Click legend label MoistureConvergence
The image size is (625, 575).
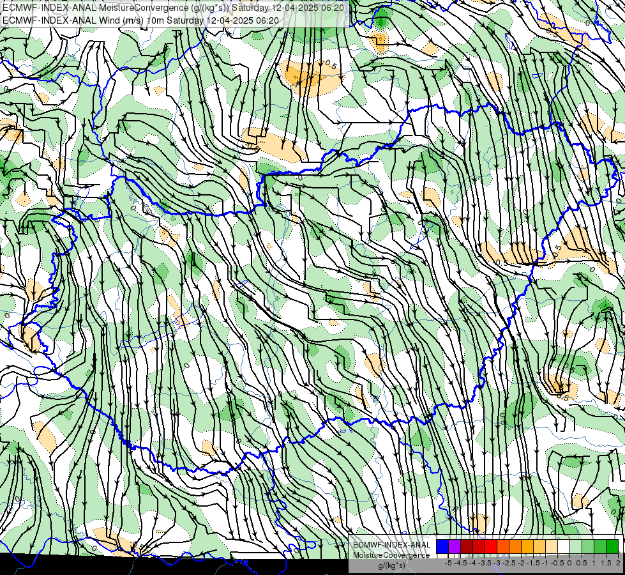point(391,555)
